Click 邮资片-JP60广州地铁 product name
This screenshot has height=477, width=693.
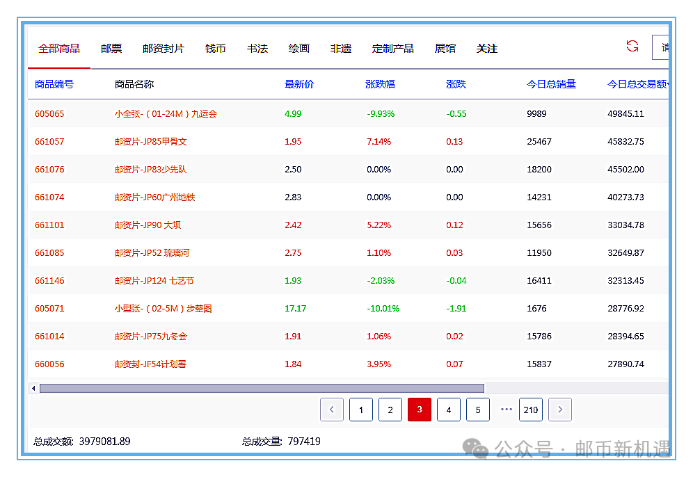point(154,197)
